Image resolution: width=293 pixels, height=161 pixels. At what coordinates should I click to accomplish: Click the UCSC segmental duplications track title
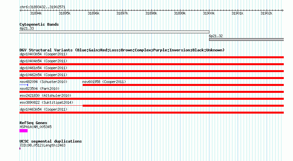tap(51, 141)
